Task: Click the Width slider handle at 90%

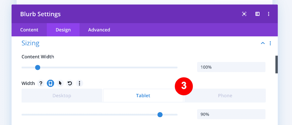Action: pyautogui.click(x=160, y=115)
